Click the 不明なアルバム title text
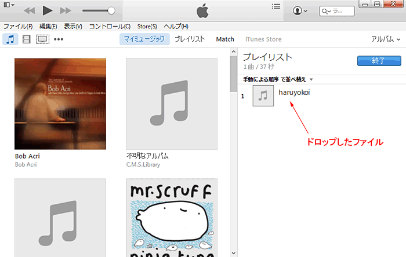 [147, 156]
